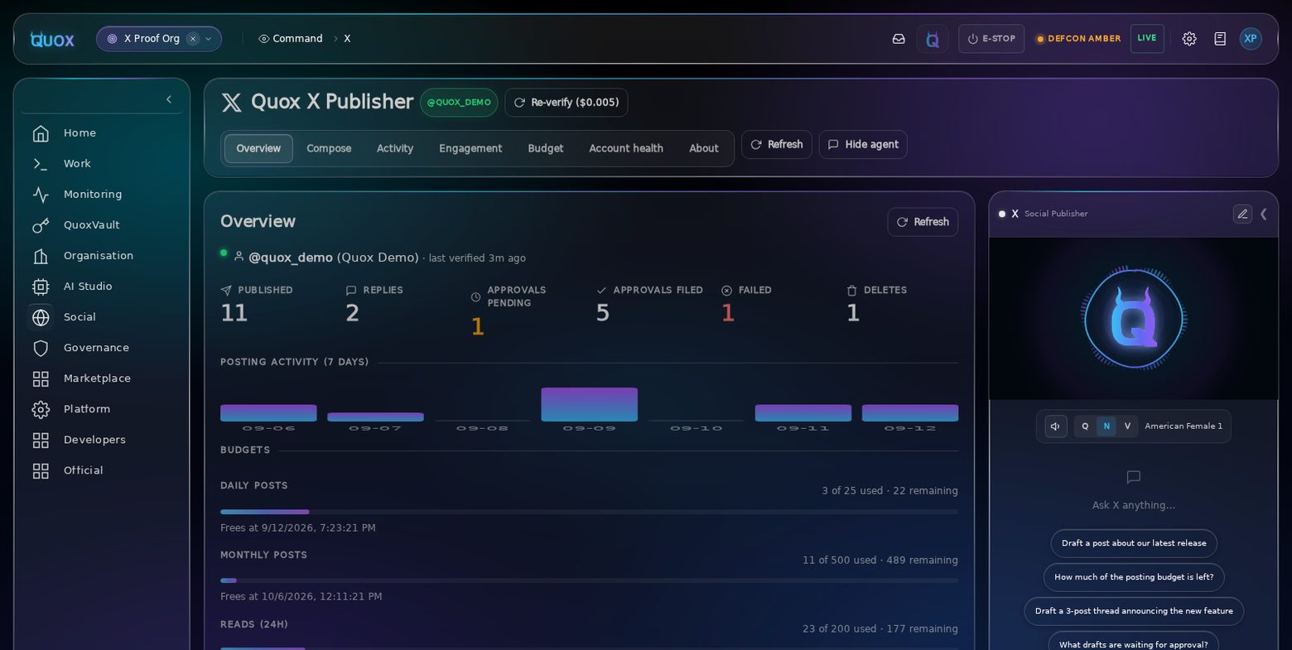The width and height of the screenshot is (1292, 650).
Task: Collapse the agent panel chevron
Action: 1264,214
